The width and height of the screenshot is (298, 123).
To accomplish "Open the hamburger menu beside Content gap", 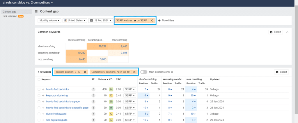I will [36, 11].
